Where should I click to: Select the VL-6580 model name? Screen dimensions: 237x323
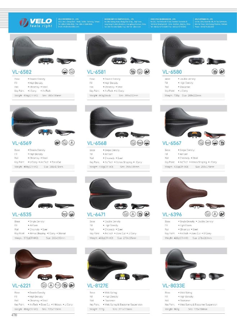click(172, 72)
